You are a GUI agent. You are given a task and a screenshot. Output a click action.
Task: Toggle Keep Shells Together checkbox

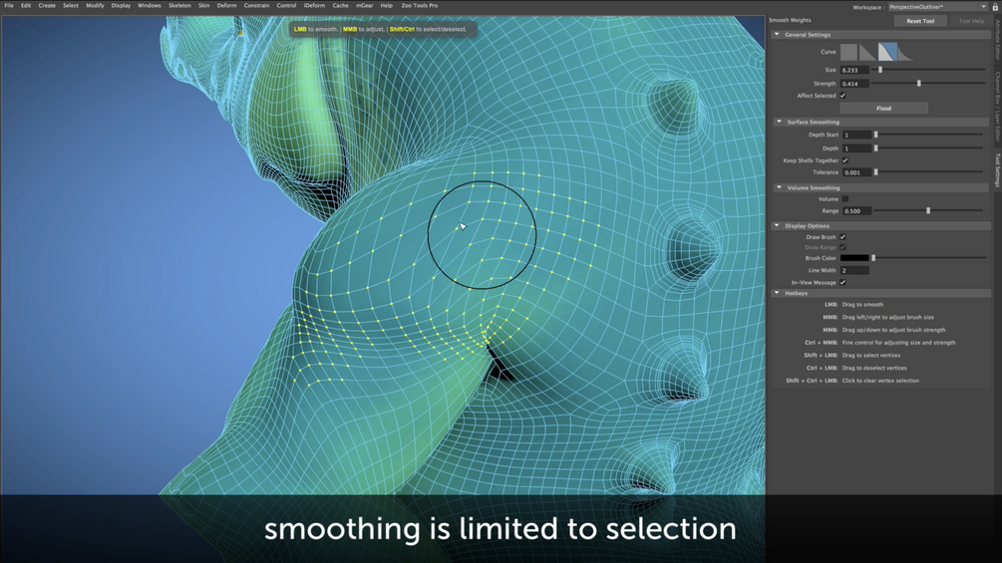coord(844,160)
